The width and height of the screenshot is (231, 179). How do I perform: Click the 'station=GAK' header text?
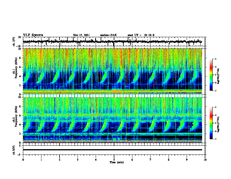coord(108,35)
